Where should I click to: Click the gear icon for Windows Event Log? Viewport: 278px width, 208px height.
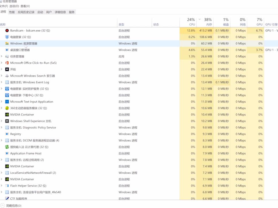pyautogui.click(x=7, y=82)
